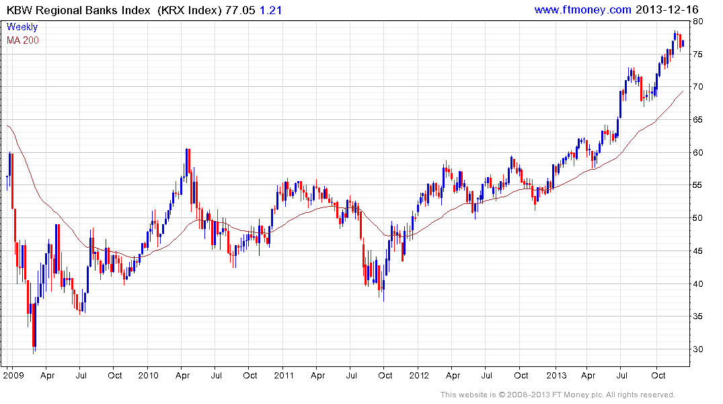Click the 65 y-axis price label

click(x=697, y=120)
